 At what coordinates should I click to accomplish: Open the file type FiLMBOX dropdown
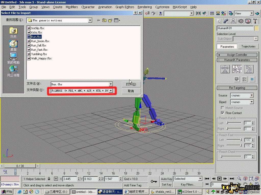[x=111, y=91]
